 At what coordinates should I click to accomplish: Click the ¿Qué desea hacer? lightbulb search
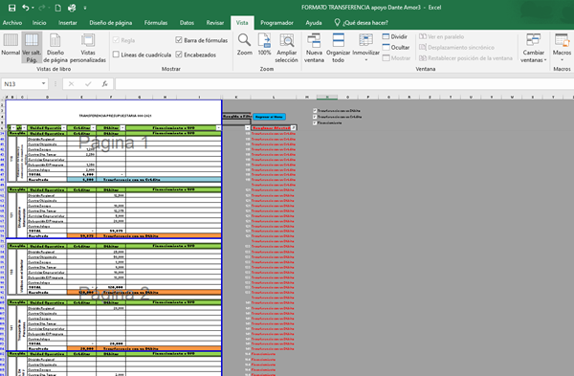(x=361, y=23)
